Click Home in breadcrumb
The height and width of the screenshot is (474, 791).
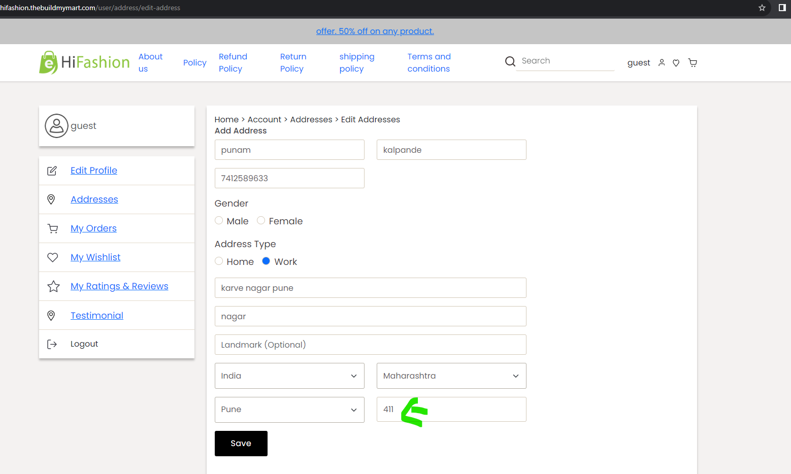(226, 120)
